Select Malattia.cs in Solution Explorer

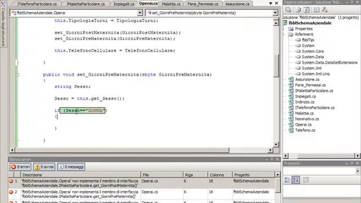tap(305, 113)
